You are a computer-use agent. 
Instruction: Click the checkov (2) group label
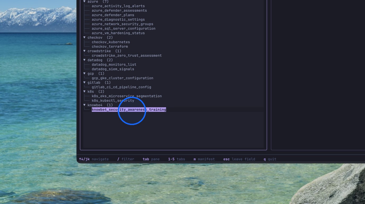pyautogui.click(x=100, y=38)
